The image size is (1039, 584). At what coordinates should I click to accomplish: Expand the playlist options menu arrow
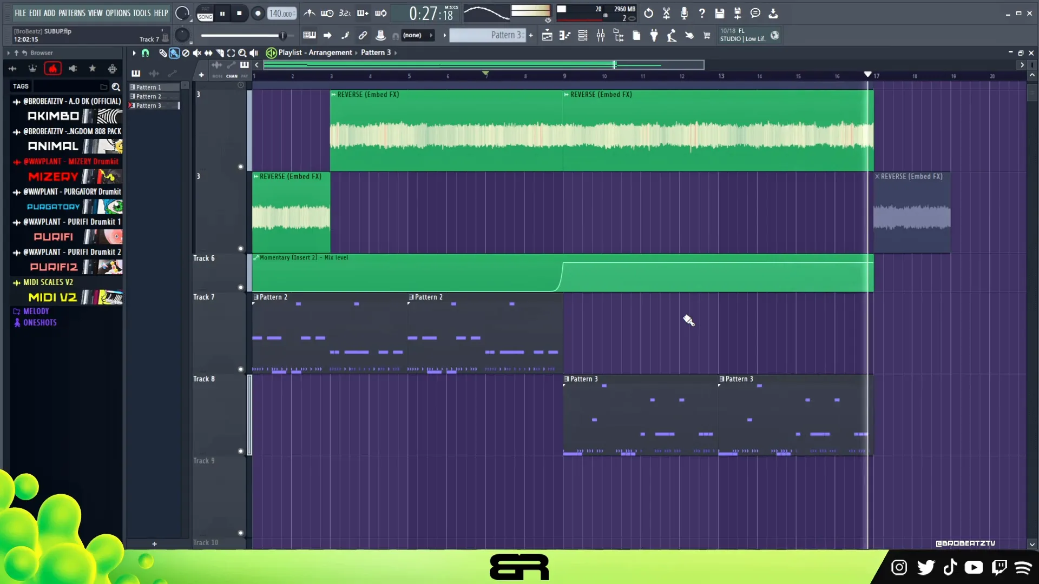(x=134, y=53)
